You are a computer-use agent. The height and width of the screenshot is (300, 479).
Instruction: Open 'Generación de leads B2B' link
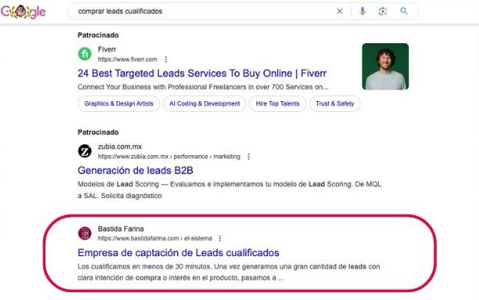(136, 170)
